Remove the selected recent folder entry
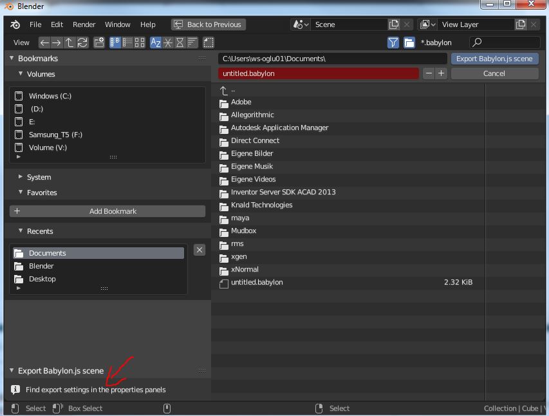 coord(200,250)
